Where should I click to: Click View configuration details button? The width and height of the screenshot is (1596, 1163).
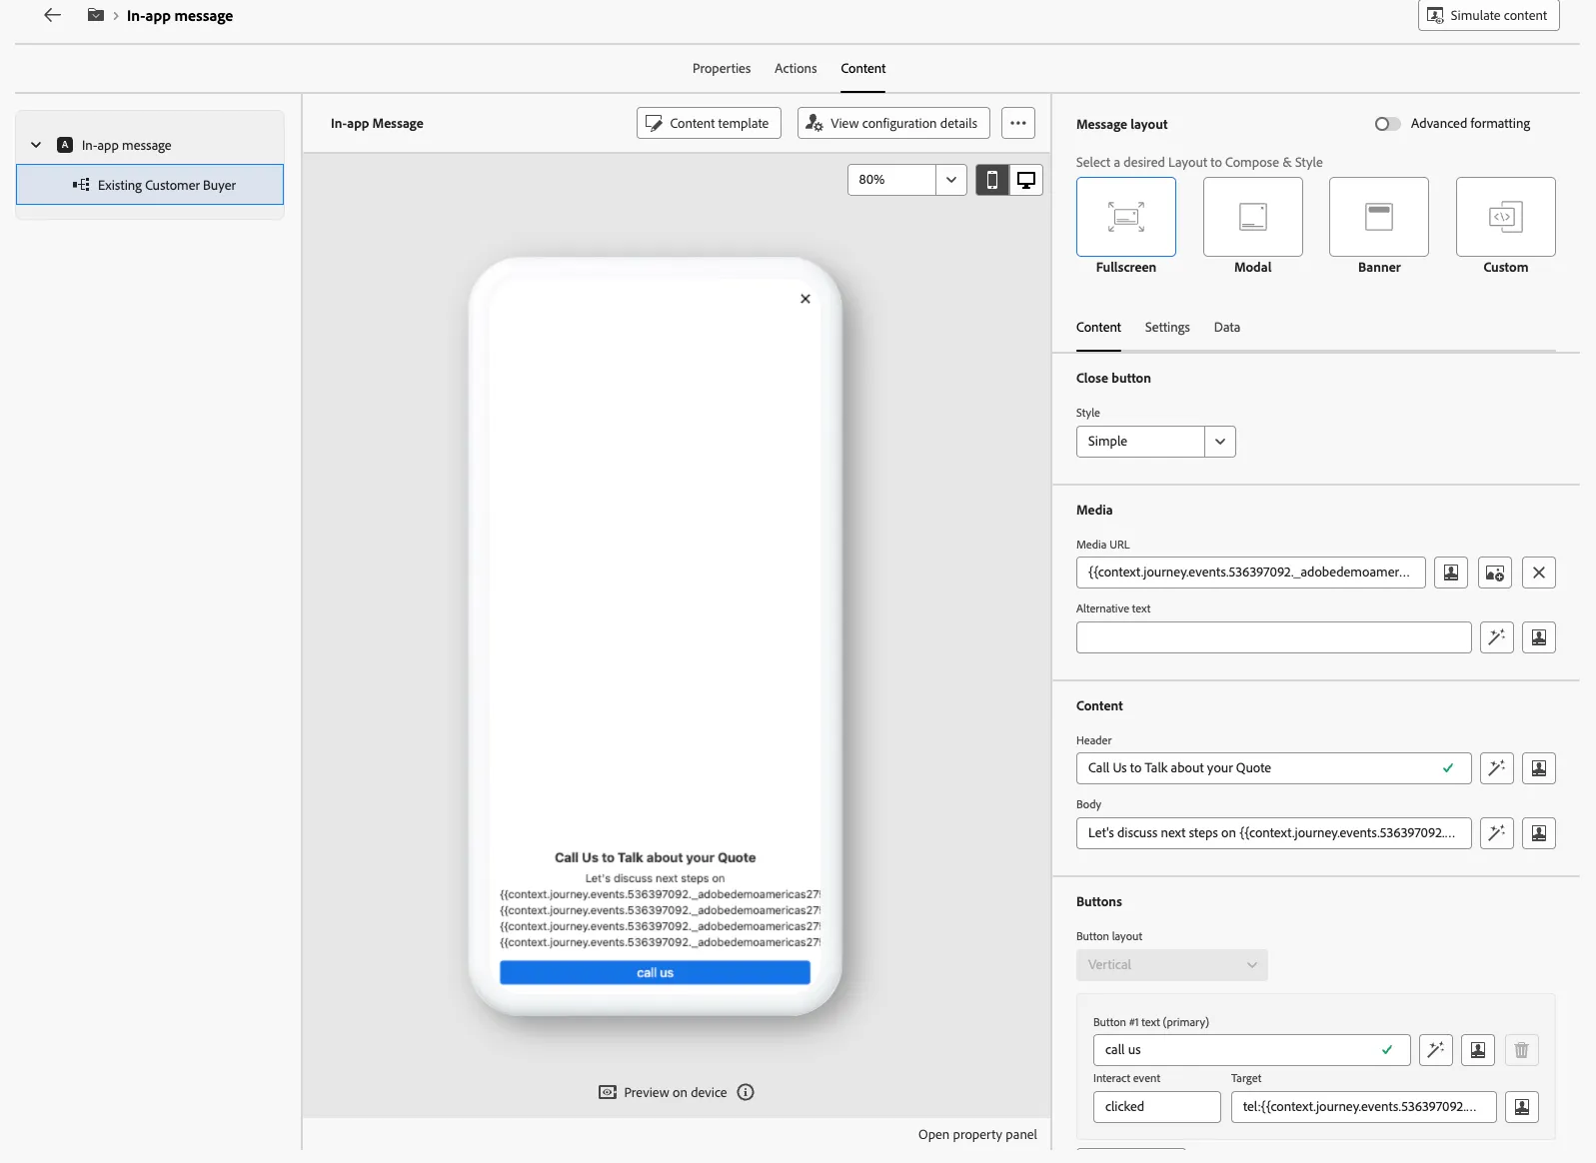point(893,123)
